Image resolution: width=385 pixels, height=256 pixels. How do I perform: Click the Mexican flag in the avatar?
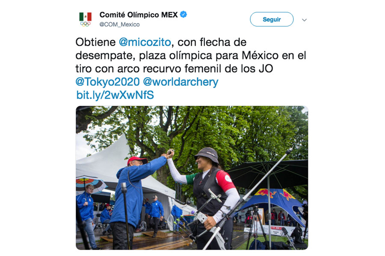click(x=85, y=16)
